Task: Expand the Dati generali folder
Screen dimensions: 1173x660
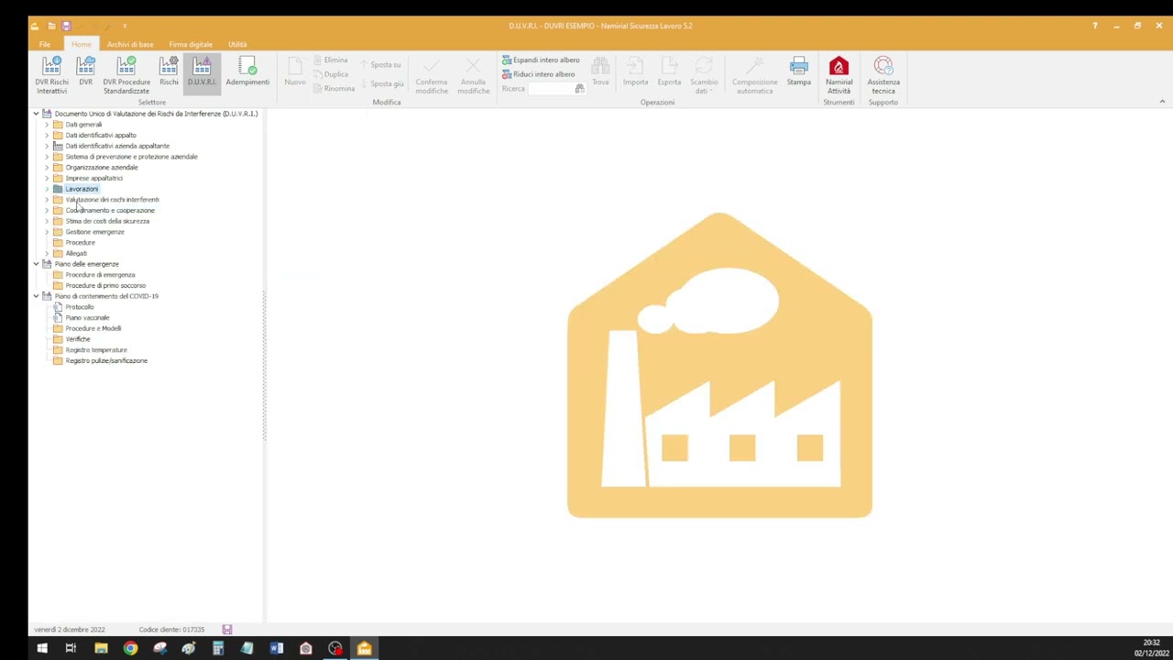Action: (x=47, y=125)
